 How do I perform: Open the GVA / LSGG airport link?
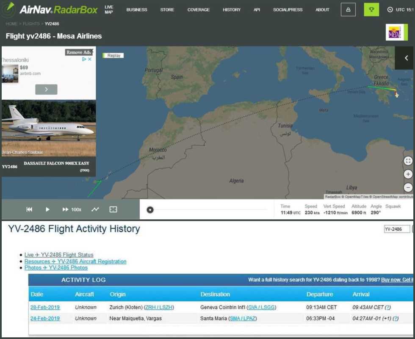point(261,307)
